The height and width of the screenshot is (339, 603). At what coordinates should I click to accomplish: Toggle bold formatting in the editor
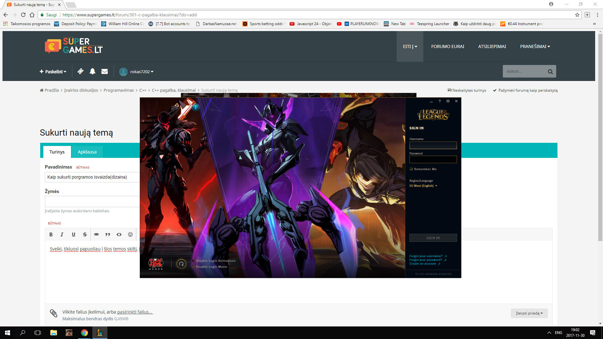pyautogui.click(x=51, y=234)
